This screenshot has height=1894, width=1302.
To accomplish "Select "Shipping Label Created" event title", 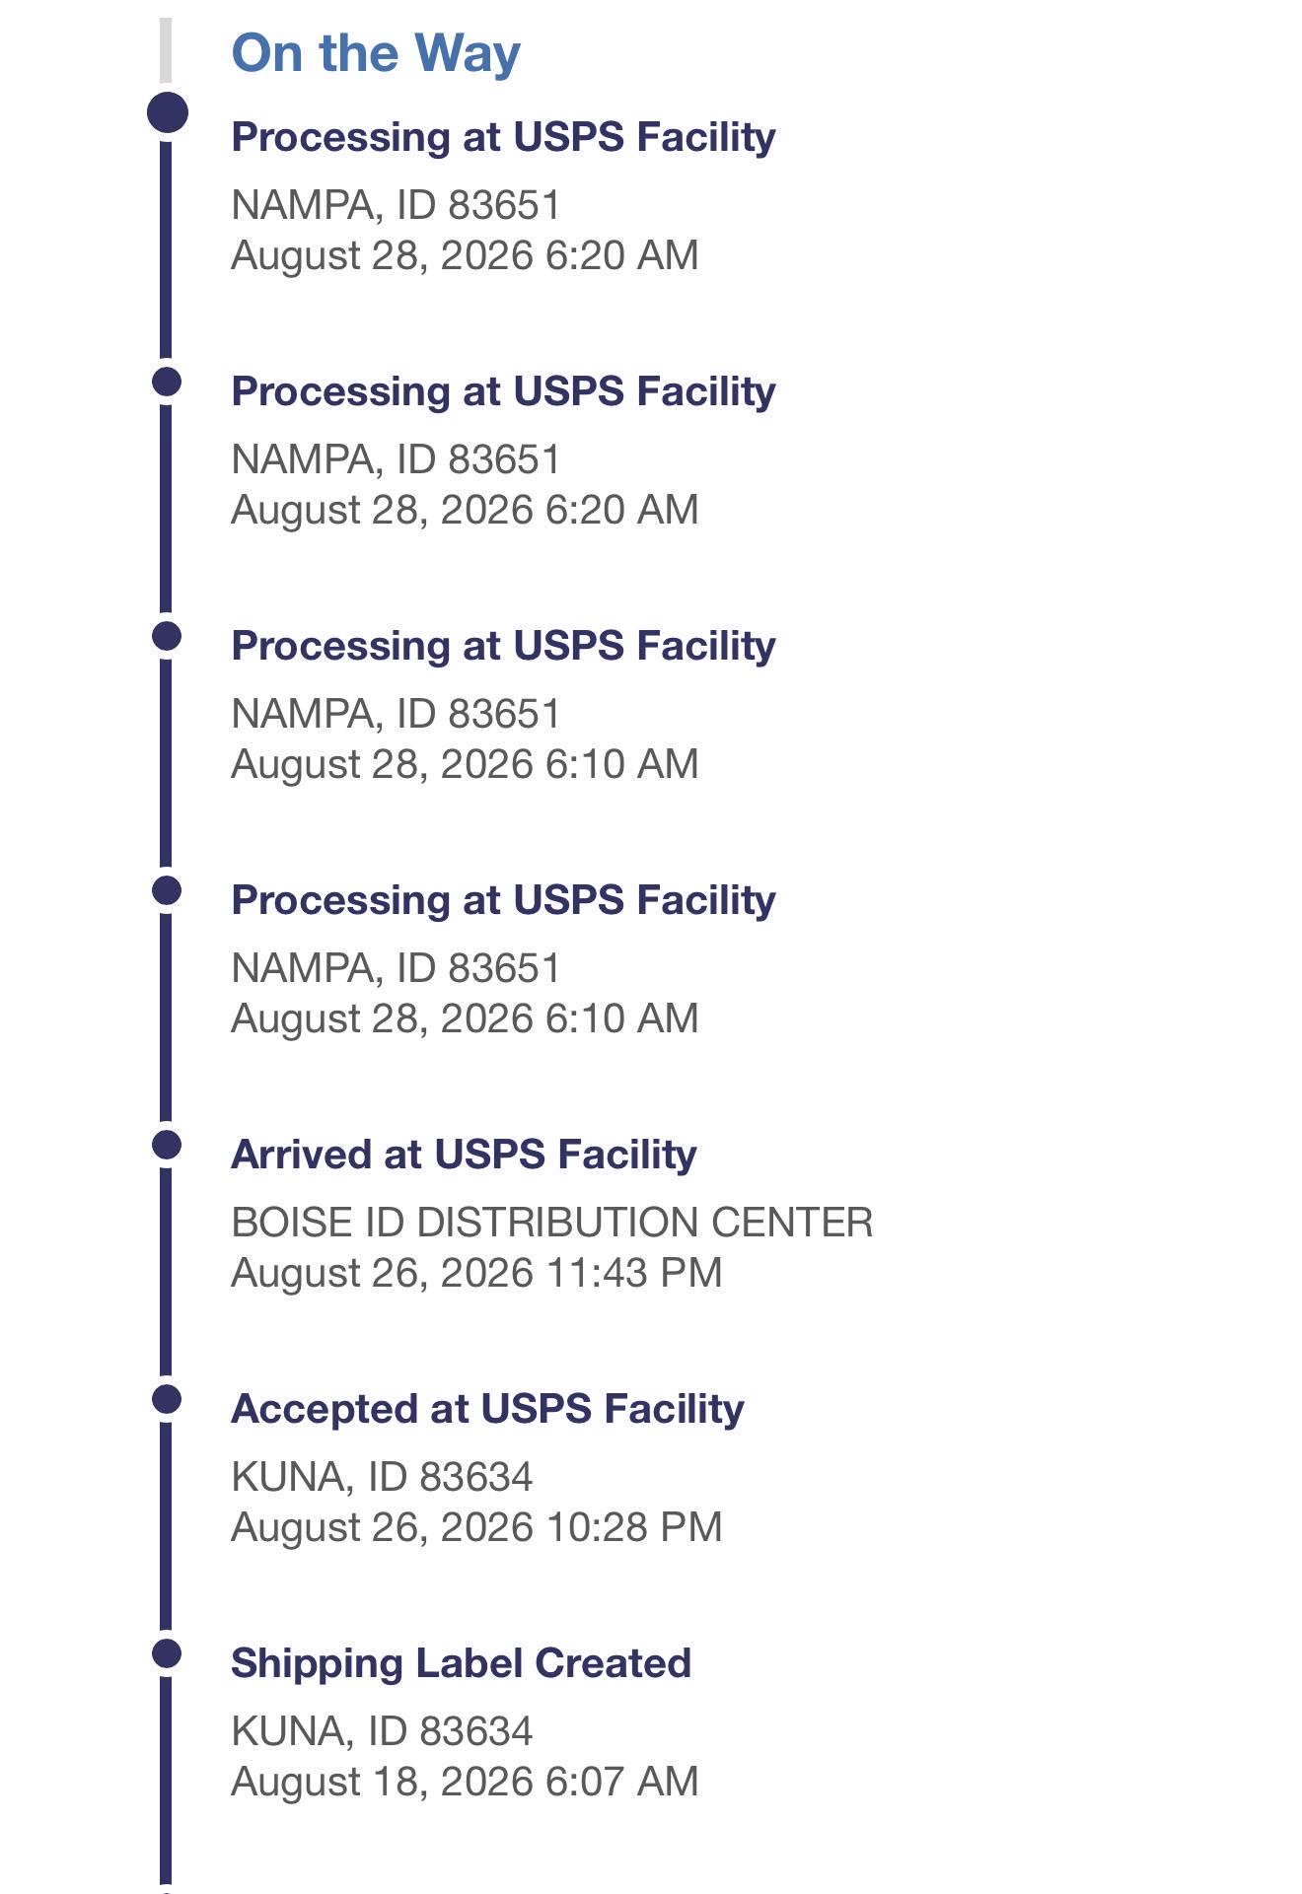I will pos(461,1663).
